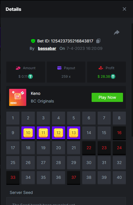
Task: Click the Amount money bag icon
Action: 18,68
